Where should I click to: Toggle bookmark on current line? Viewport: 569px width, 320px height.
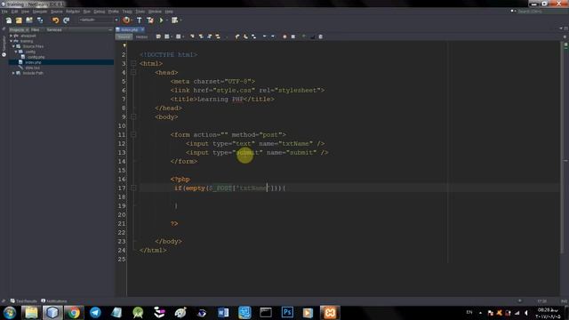pos(254,36)
